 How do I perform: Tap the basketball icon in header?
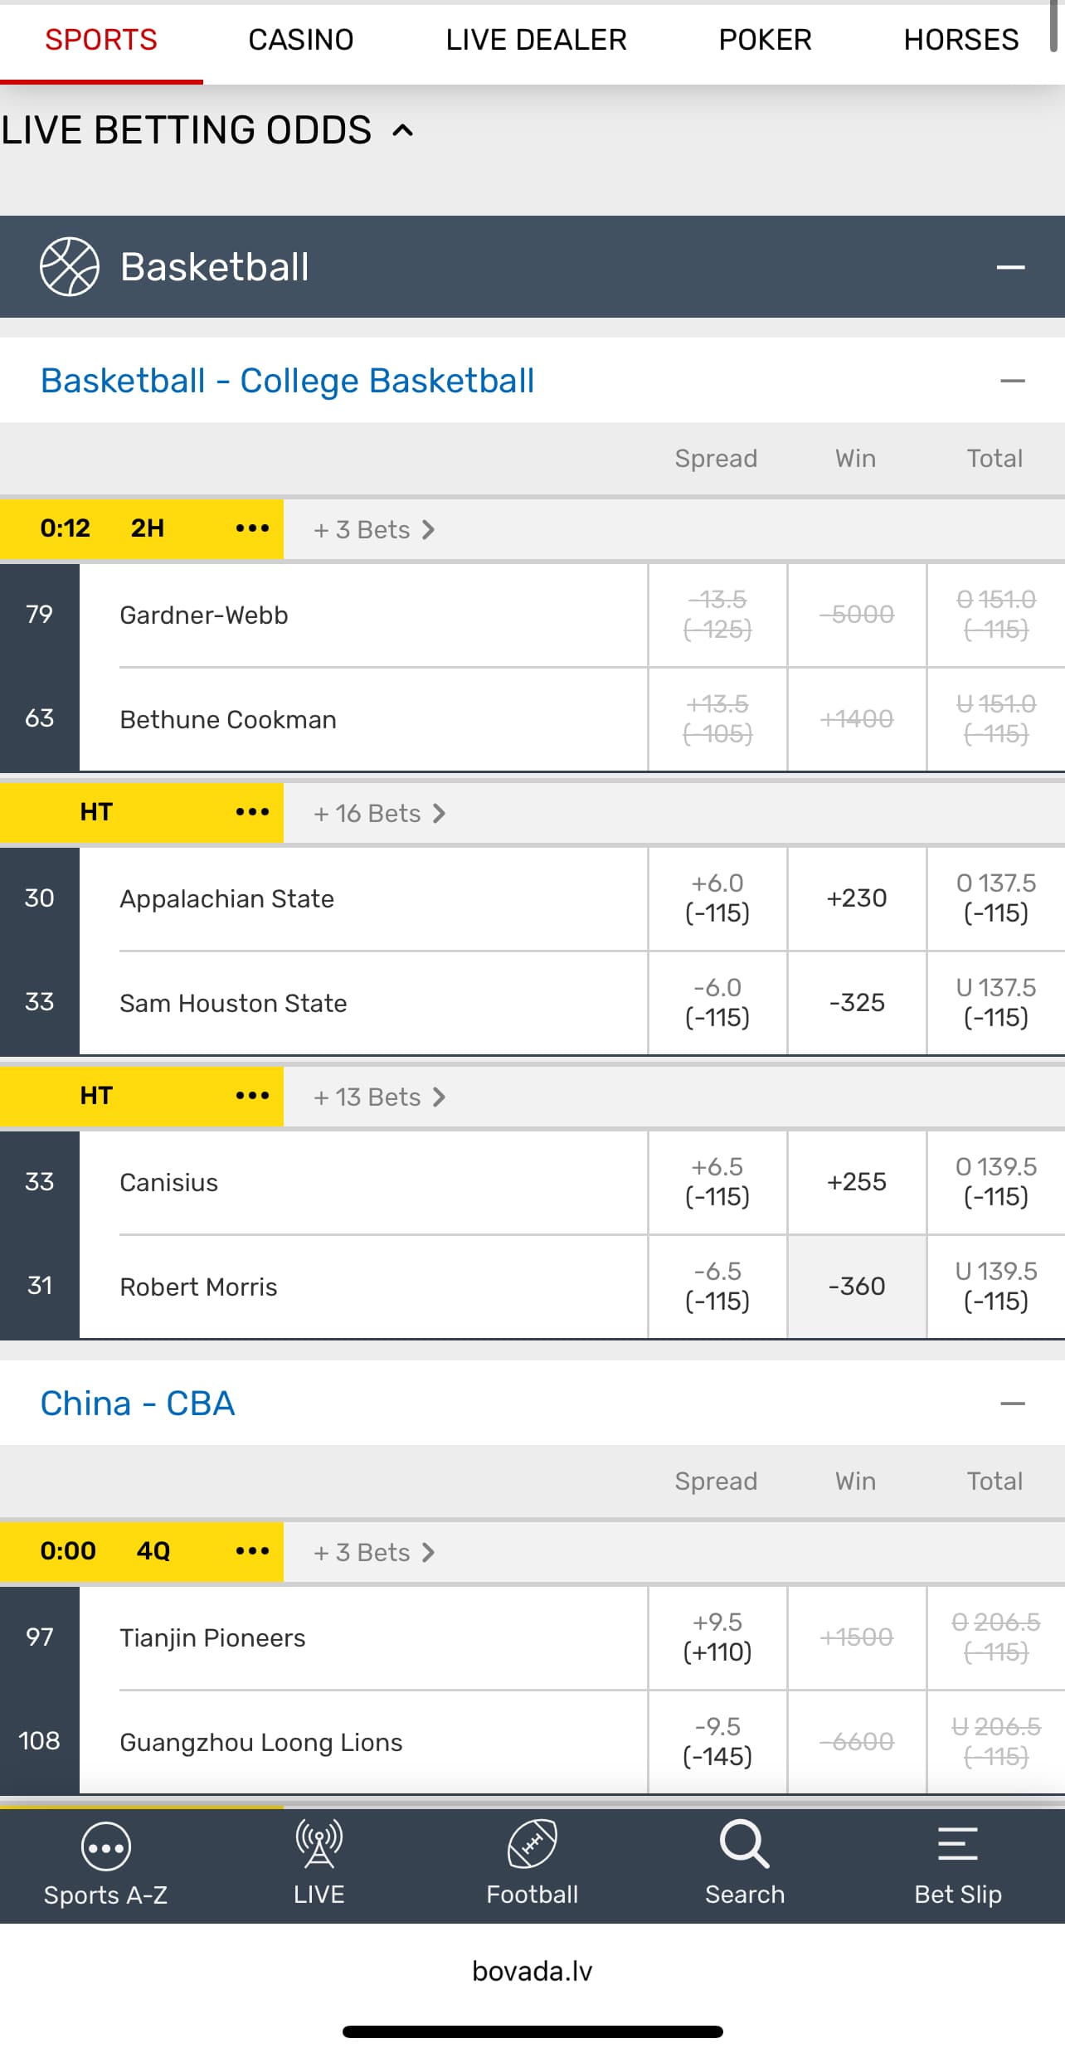click(70, 267)
